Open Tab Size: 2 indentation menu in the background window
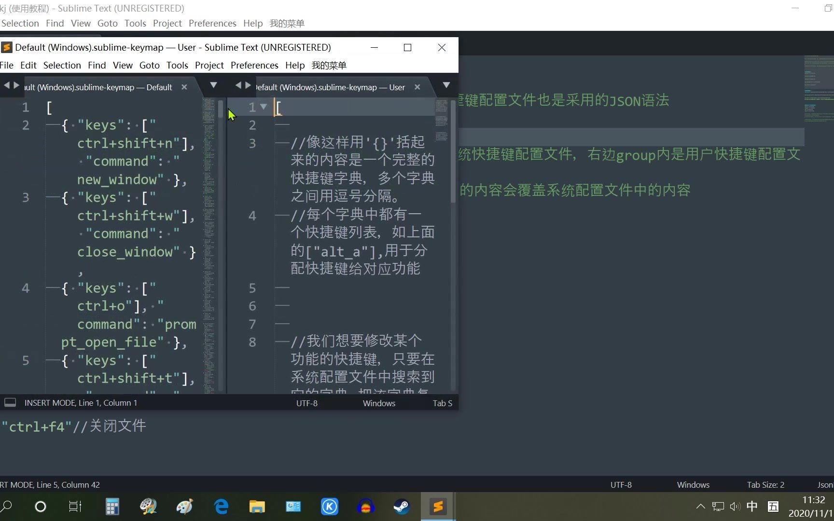Viewport: 834px width, 521px height. (x=765, y=485)
